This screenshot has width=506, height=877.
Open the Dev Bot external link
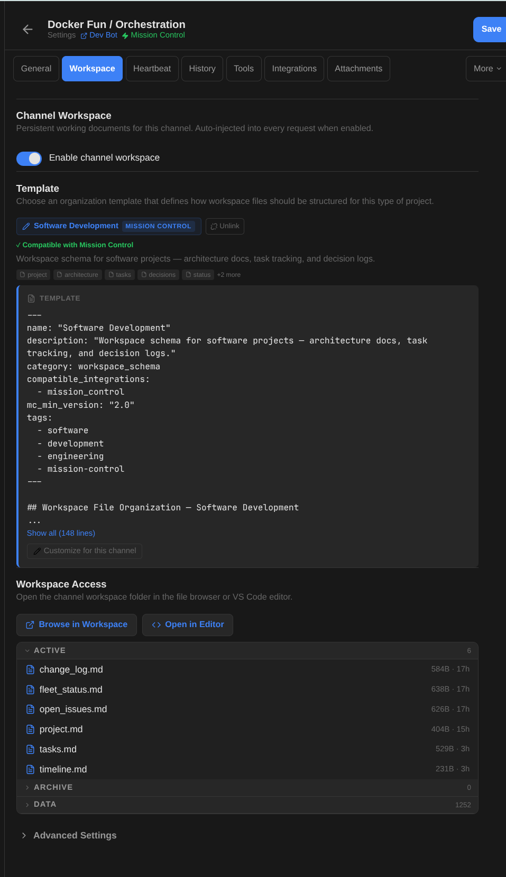point(99,35)
